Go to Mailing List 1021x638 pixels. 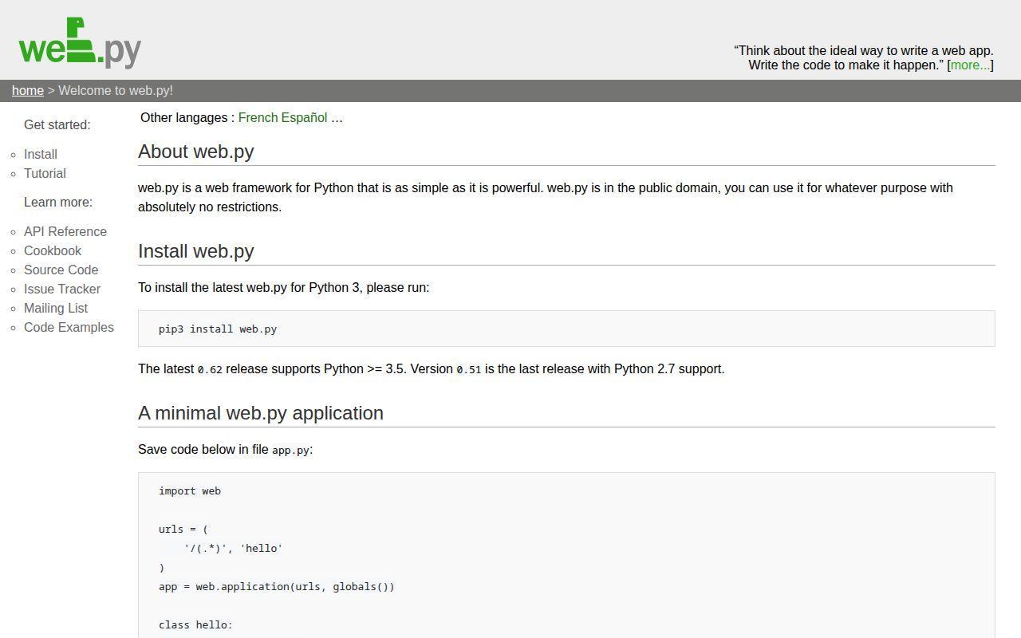(x=56, y=309)
